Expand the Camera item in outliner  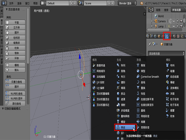click(152, 21)
